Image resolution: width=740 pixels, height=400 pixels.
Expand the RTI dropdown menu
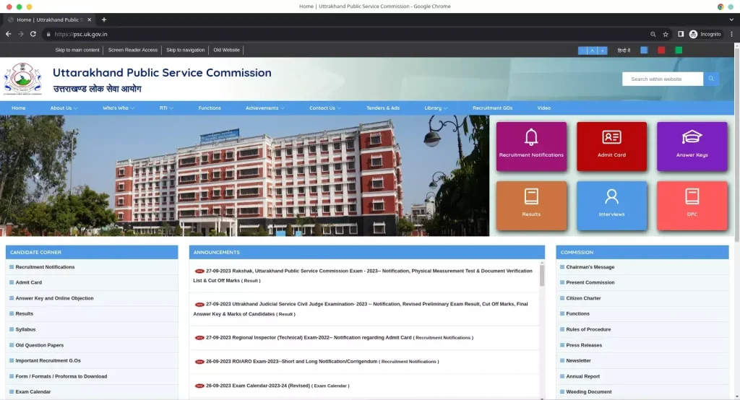166,108
